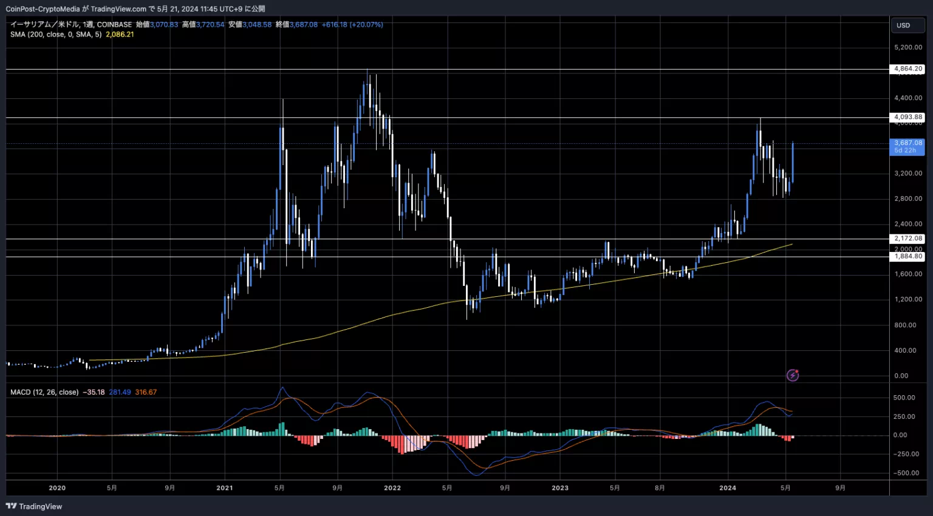Viewport: 933px width, 516px height.
Task: Click the high price value 3,720.54
Action: click(210, 25)
